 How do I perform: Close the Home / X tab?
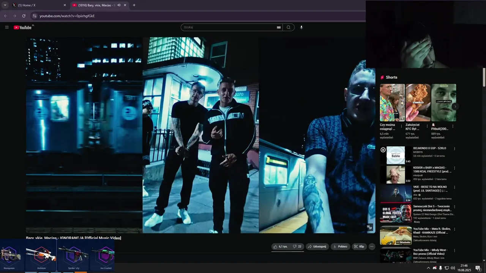(65, 5)
